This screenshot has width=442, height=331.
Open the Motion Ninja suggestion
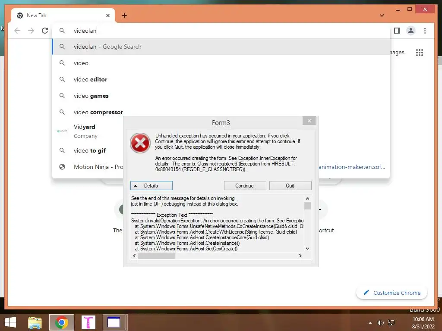(87, 167)
